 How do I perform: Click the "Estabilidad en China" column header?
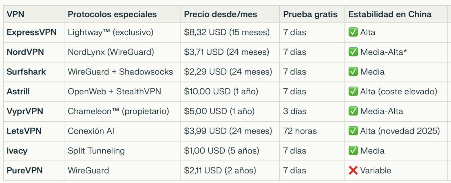pos(390,14)
